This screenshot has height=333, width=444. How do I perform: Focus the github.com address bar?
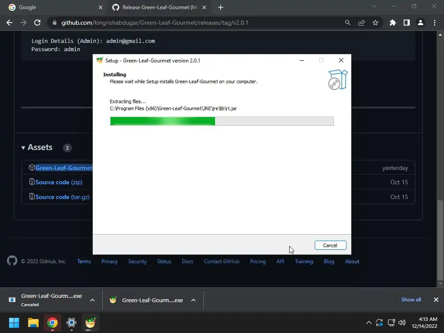pos(154,23)
